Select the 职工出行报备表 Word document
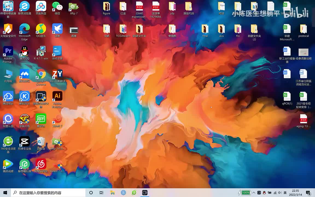315x197 pixels. click(x=287, y=55)
